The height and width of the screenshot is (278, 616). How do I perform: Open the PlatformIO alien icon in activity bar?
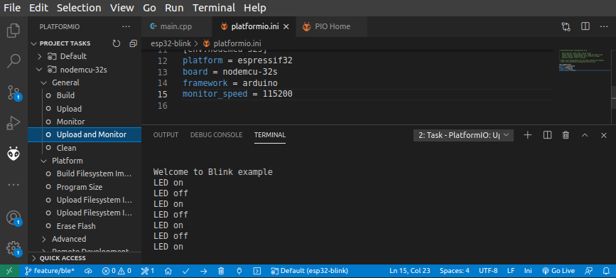(13, 154)
